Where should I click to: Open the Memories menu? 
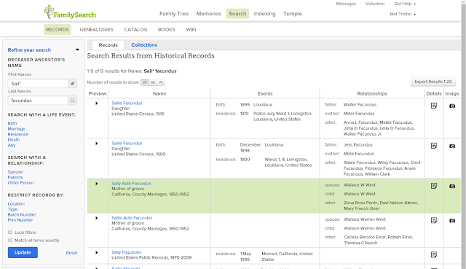click(209, 14)
